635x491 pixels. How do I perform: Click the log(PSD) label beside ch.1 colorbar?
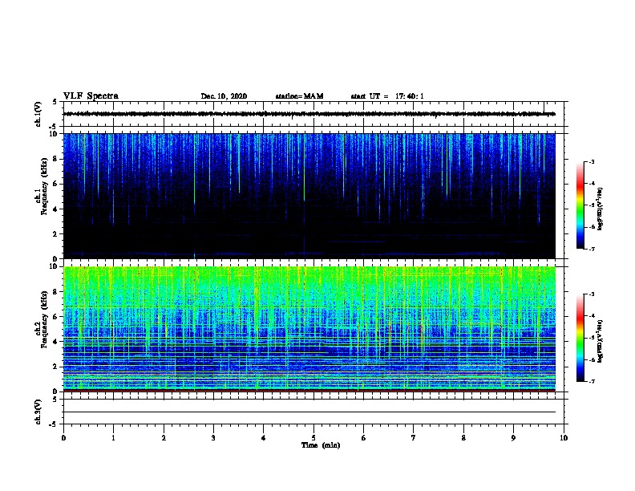[x=600, y=209]
